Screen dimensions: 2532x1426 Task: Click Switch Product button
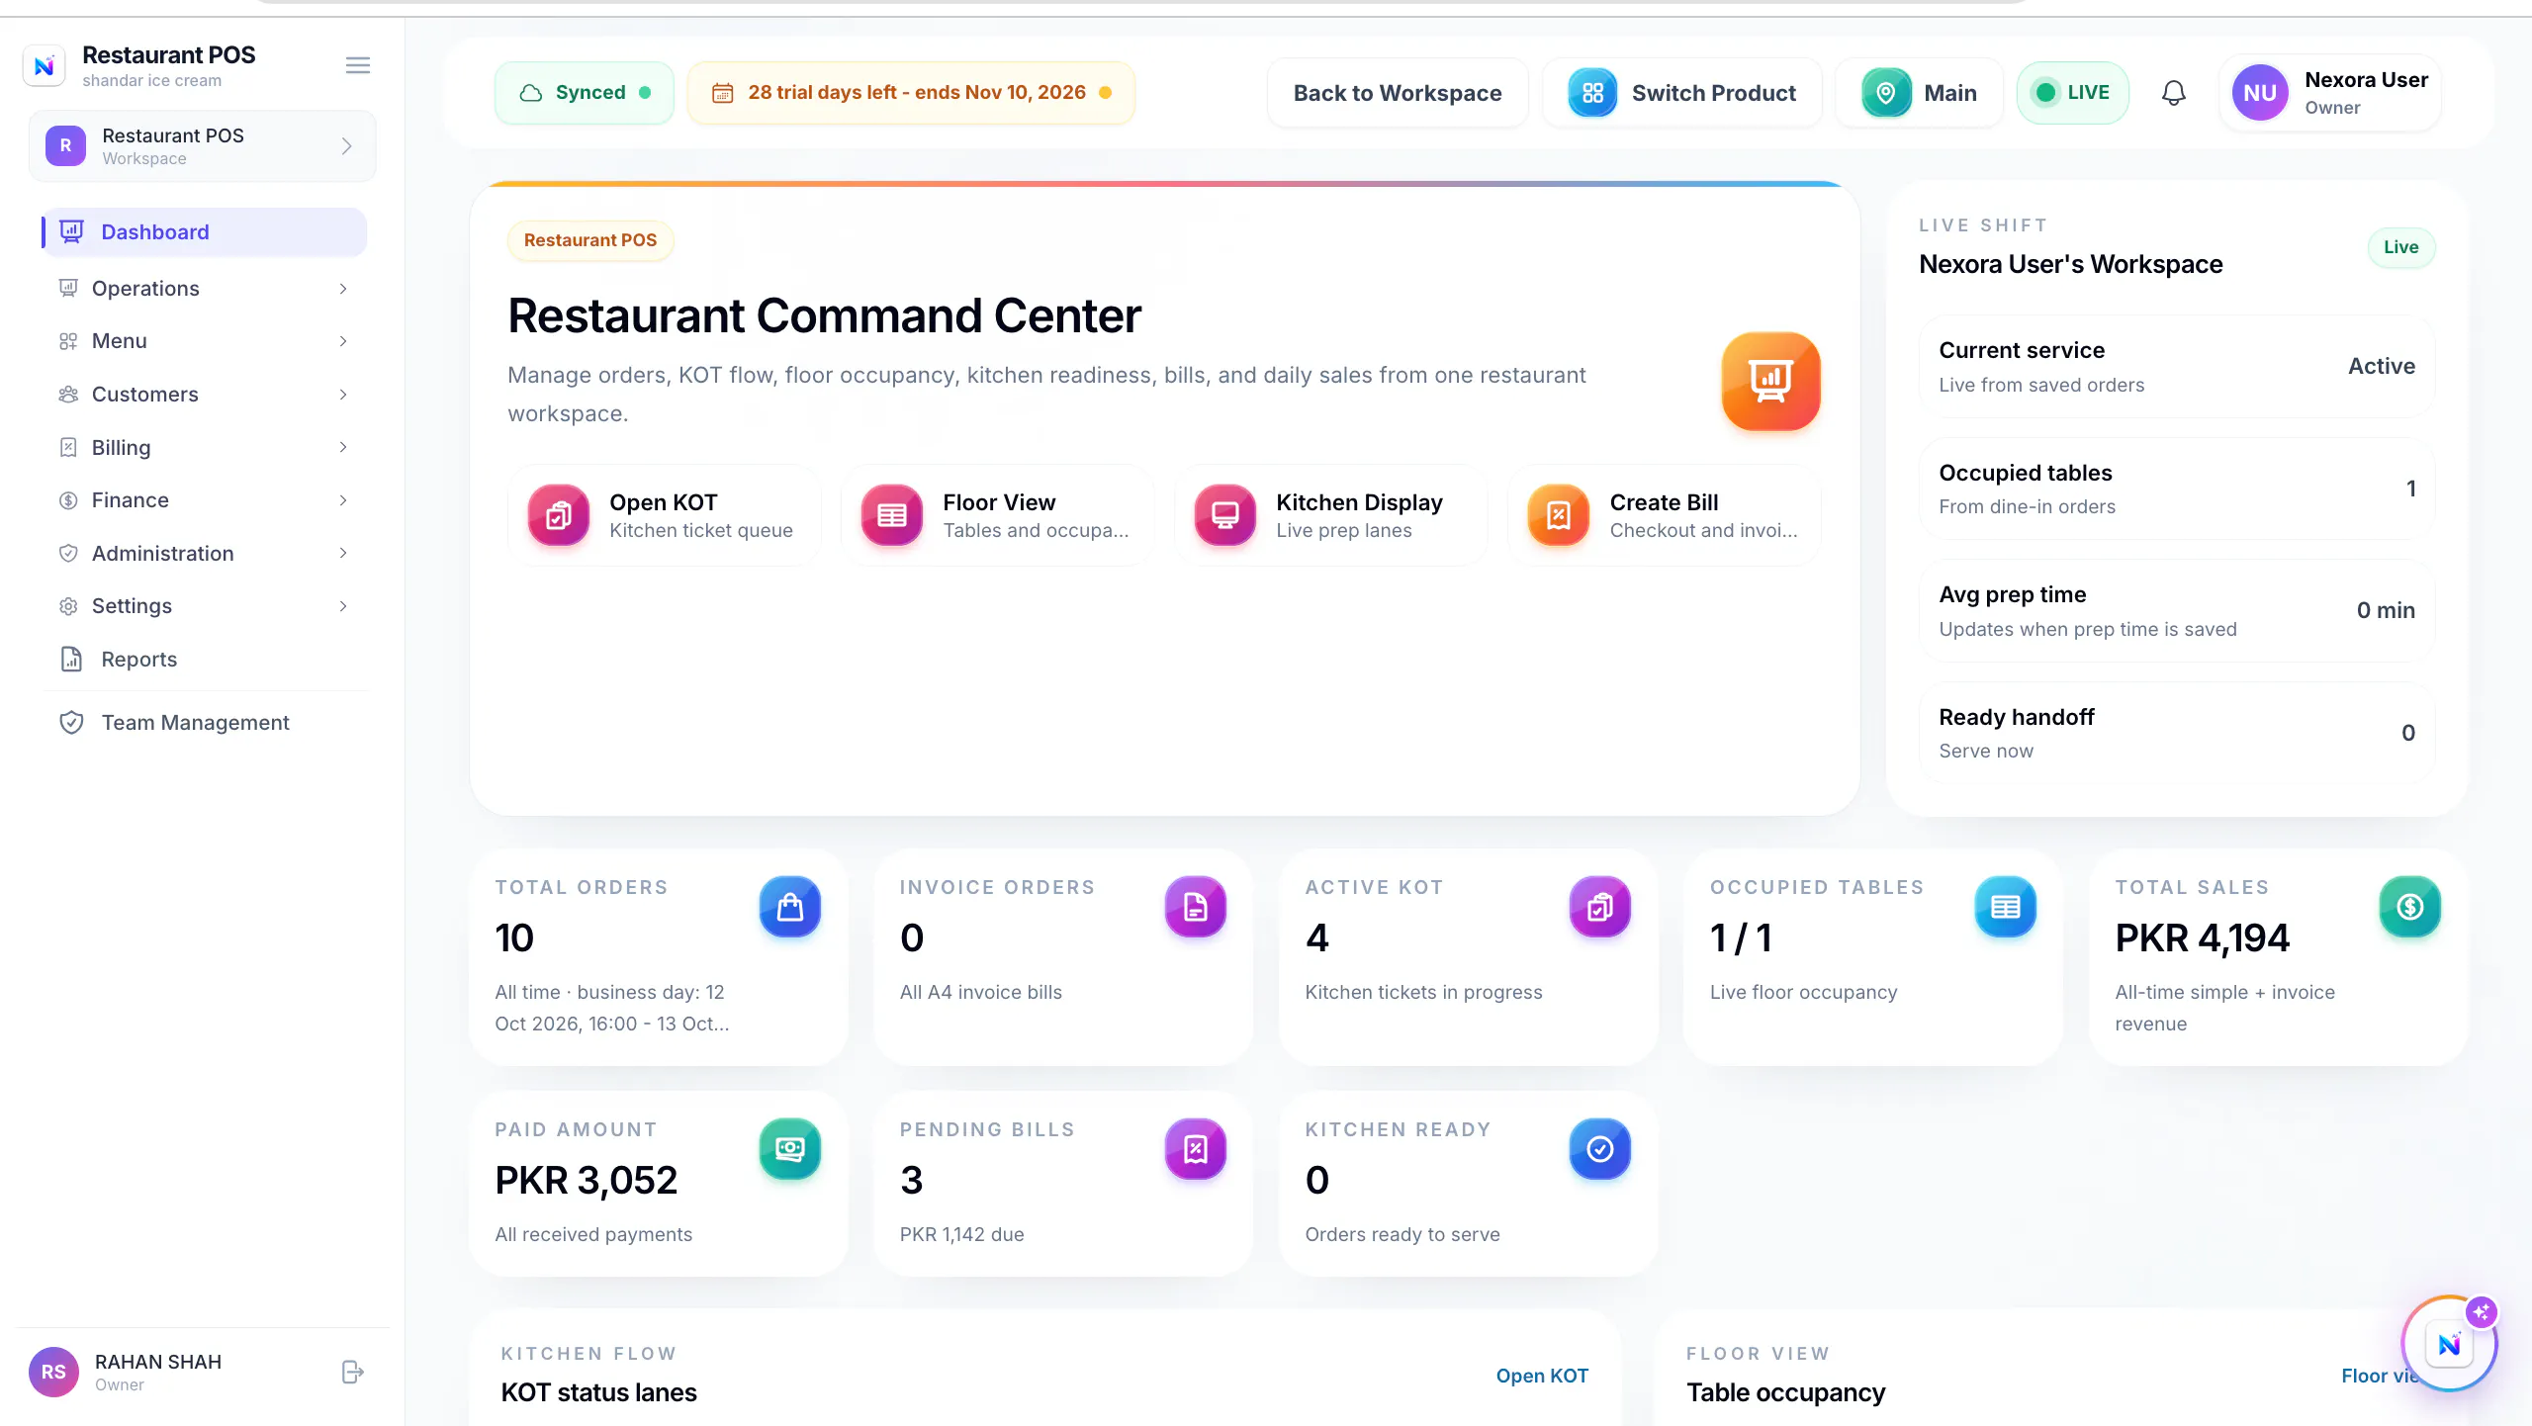point(1681,93)
